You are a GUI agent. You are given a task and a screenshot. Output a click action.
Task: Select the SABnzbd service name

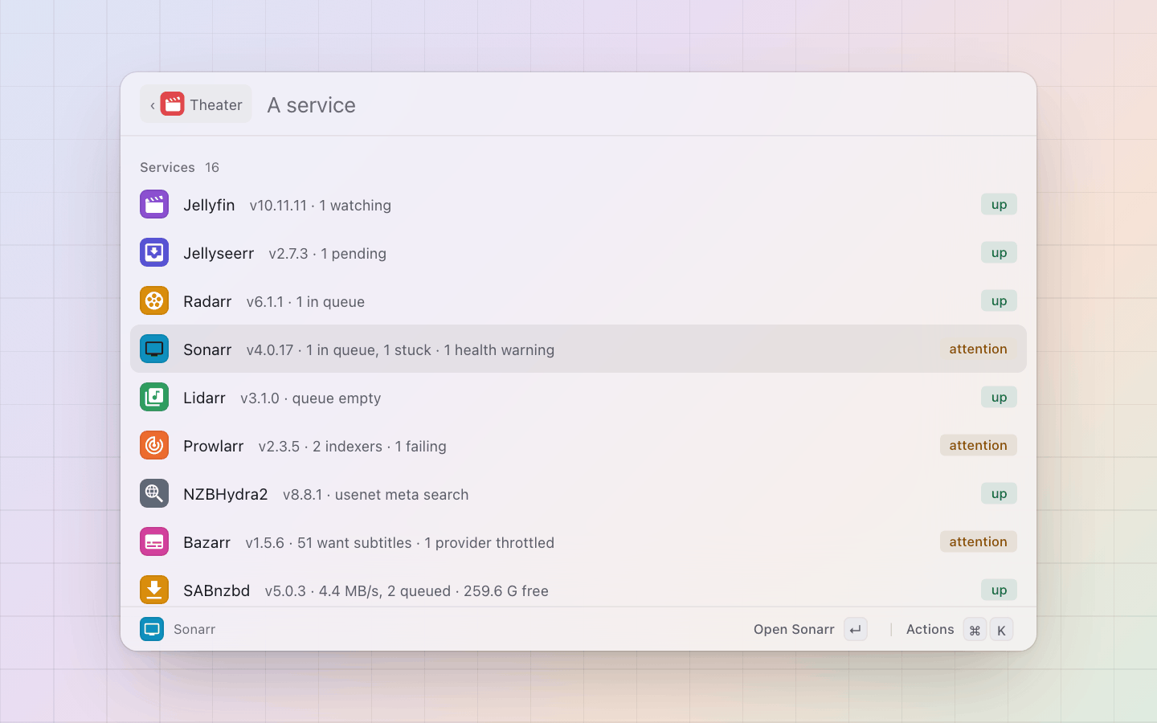(x=216, y=590)
